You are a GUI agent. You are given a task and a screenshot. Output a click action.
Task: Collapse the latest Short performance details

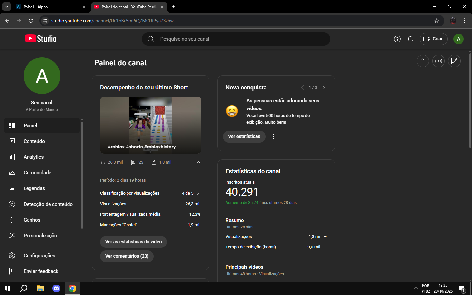click(x=199, y=162)
